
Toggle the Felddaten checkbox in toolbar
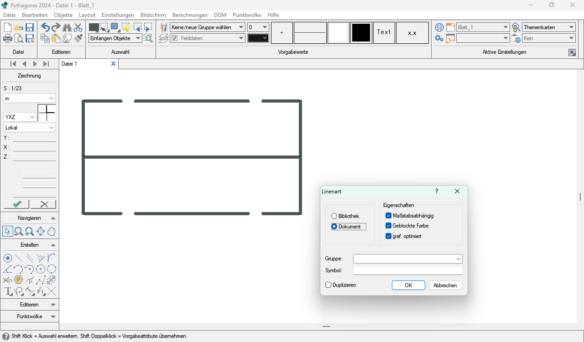click(x=175, y=38)
